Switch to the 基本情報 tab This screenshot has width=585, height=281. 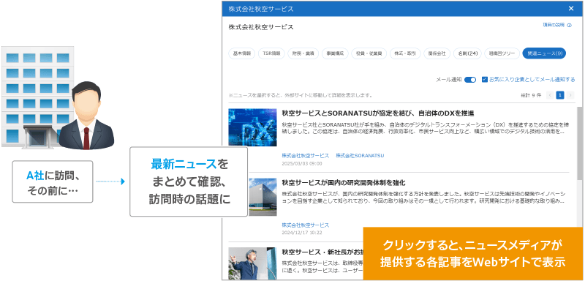coord(242,53)
